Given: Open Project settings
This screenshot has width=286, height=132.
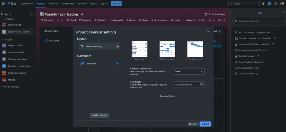Looking at the screenshot, I should click(215, 14).
